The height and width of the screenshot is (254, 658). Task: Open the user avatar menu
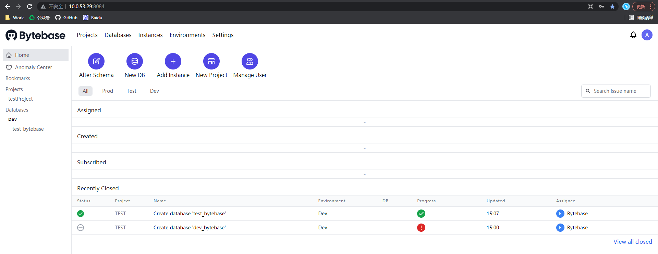(x=647, y=35)
